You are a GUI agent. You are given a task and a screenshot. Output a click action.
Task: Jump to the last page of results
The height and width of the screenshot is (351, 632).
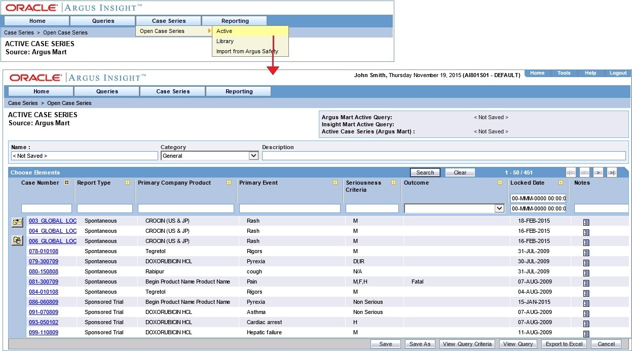click(x=612, y=172)
